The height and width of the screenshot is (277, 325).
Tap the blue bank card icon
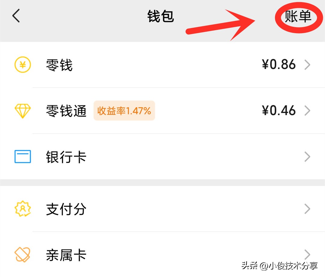23,157
